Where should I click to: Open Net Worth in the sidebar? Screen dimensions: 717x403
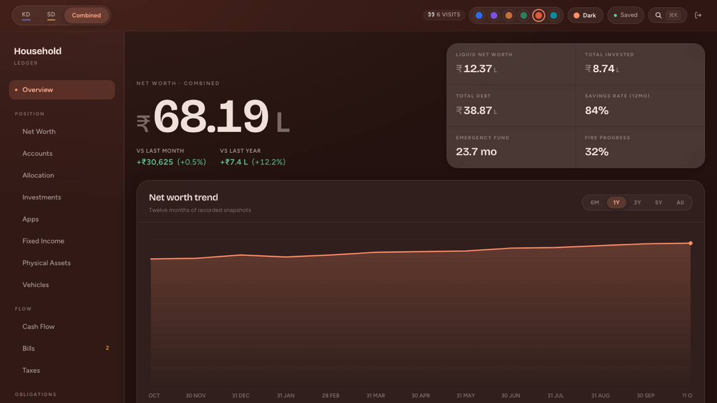click(62, 132)
